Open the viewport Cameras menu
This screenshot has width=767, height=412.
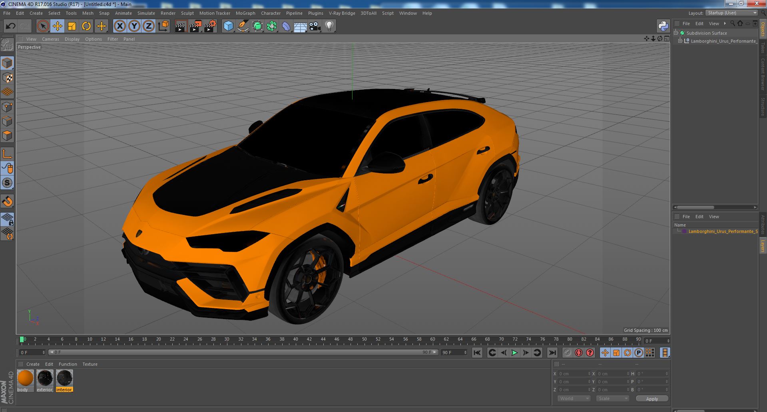pos(50,39)
